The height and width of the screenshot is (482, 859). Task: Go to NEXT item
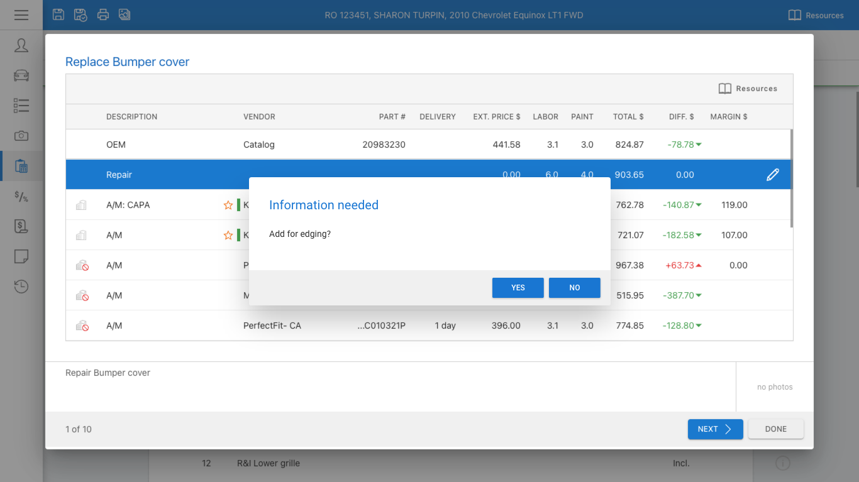pos(715,429)
